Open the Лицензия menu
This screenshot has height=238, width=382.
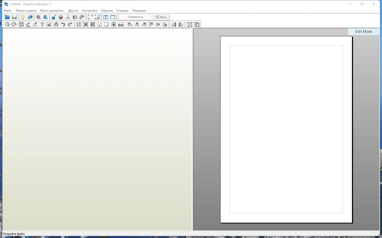coord(139,11)
